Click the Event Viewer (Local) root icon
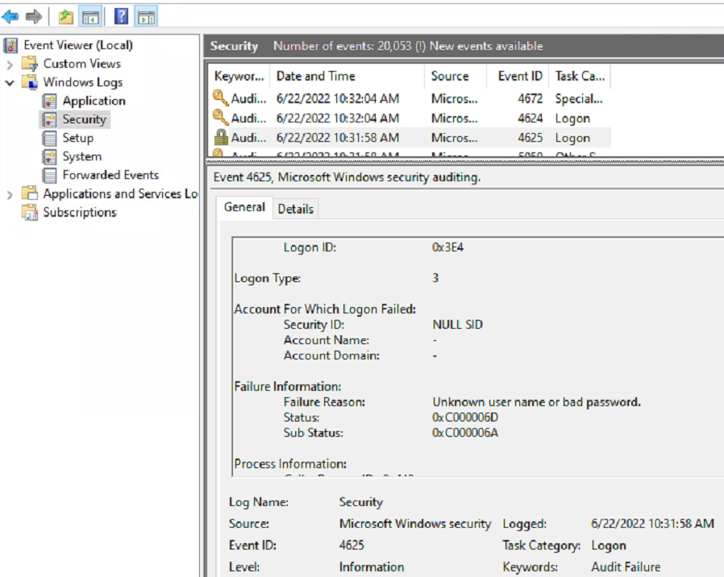The image size is (724, 577). [x=12, y=44]
